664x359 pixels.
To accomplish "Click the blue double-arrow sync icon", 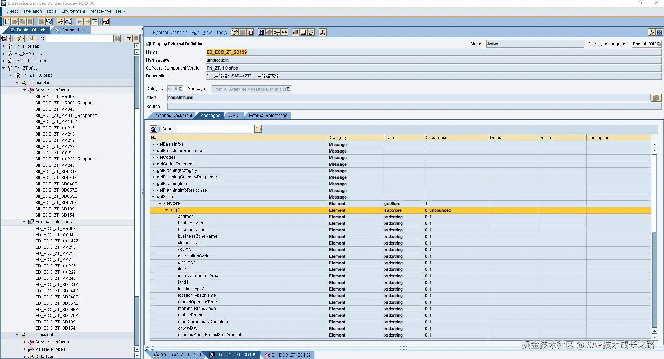I will coord(129,38).
